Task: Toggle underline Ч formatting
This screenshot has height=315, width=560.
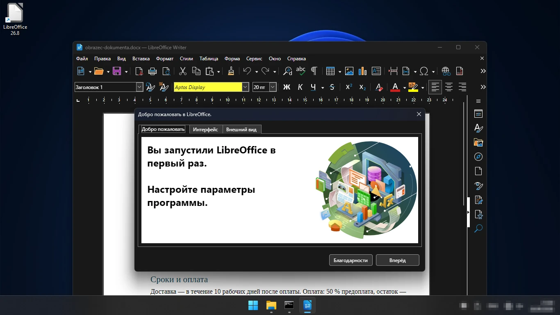Action: [314, 87]
